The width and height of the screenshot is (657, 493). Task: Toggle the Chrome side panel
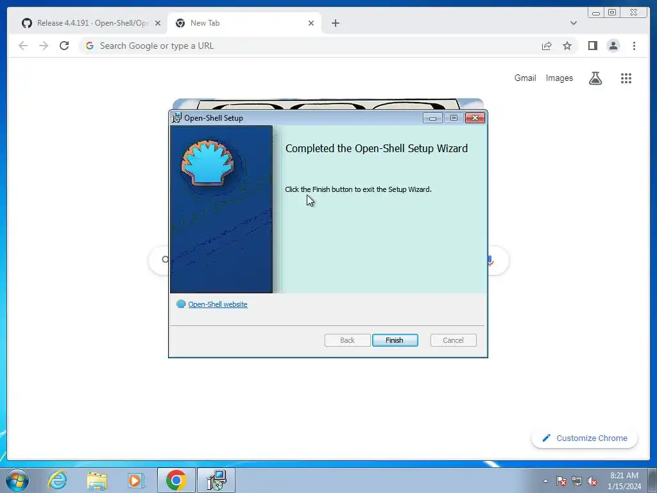coord(592,46)
